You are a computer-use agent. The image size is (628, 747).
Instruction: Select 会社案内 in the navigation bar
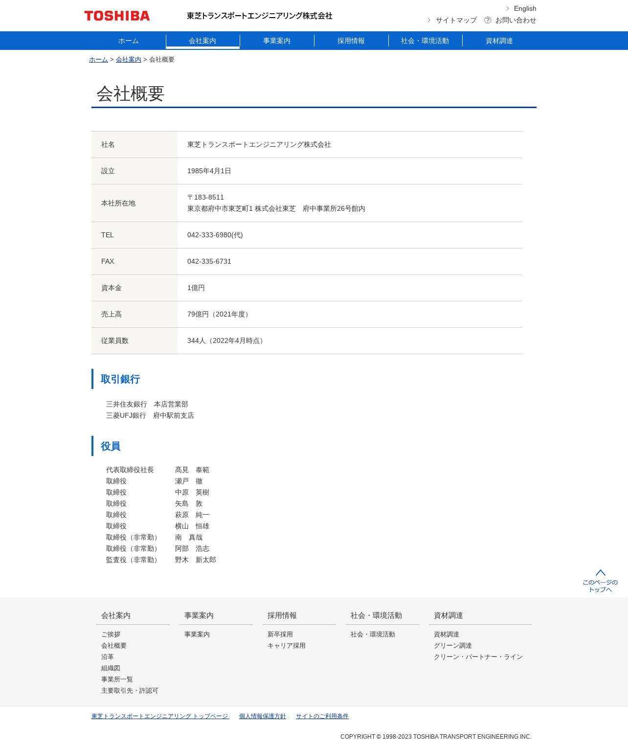point(202,41)
